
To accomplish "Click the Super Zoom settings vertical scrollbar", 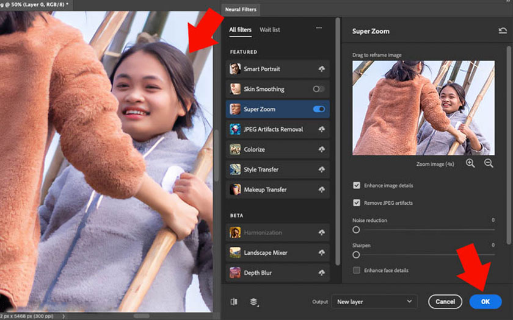I will pos(508,145).
